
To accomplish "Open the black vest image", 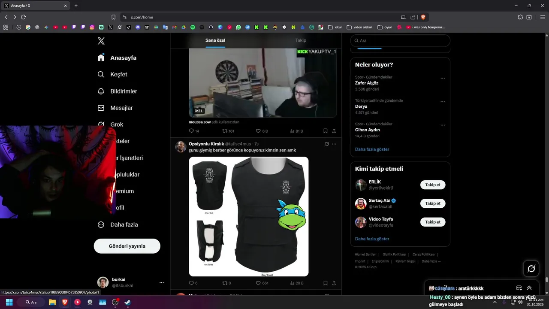I will (x=249, y=216).
